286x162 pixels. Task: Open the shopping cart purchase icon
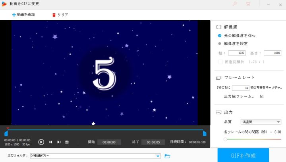coord(248,4)
